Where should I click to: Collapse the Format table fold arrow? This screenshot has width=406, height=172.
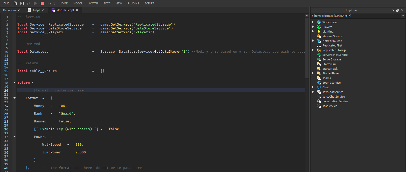point(15,98)
